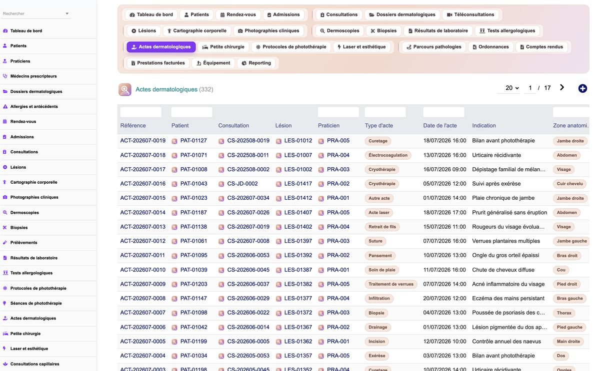Sort by the Consultation column header
Image resolution: width=600 pixels, height=371 pixels.
click(x=233, y=126)
